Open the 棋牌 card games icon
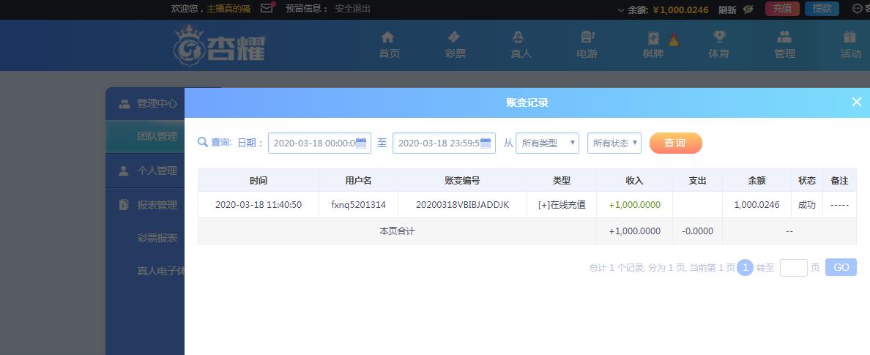 pyautogui.click(x=653, y=38)
